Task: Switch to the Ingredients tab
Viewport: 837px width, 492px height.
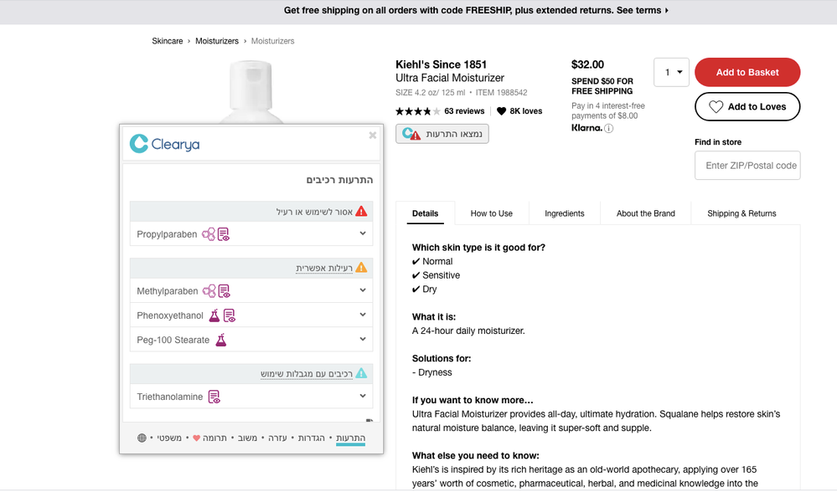Action: (x=564, y=213)
